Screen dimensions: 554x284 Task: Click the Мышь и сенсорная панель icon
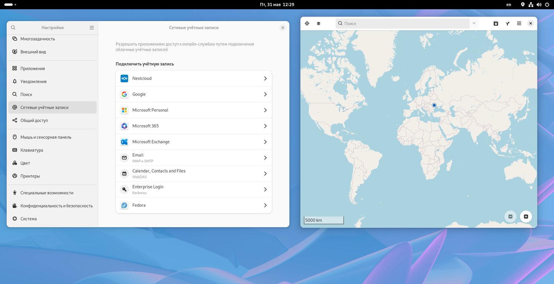click(15, 137)
